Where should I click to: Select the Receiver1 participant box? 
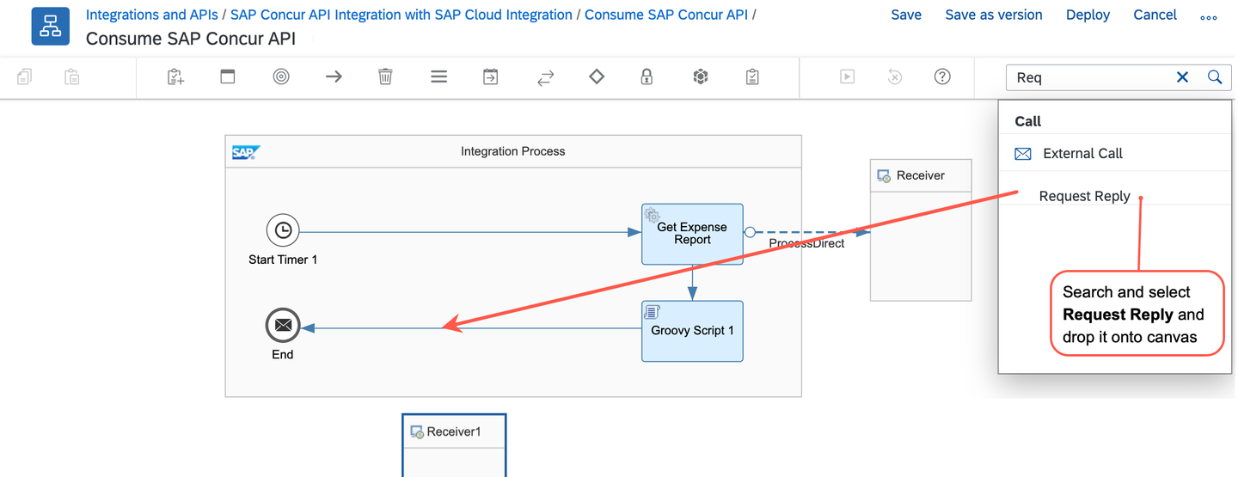(x=454, y=445)
